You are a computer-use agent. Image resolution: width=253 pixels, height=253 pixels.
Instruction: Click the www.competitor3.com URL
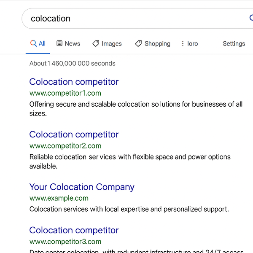coord(65,242)
